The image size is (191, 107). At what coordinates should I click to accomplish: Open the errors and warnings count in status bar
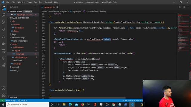23,100
